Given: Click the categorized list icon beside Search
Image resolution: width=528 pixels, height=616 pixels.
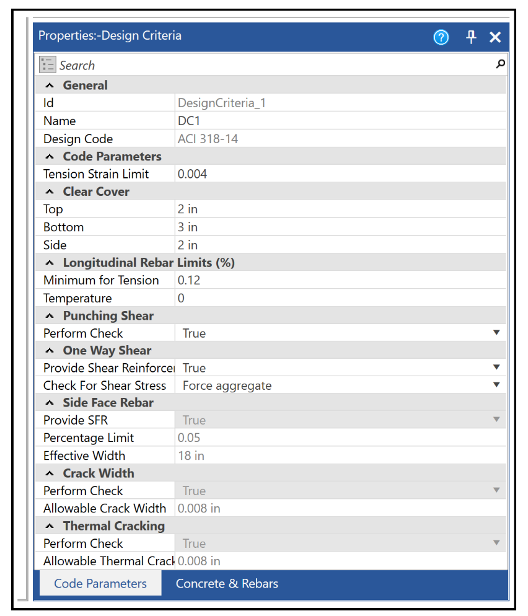Looking at the screenshot, I should 48,65.
